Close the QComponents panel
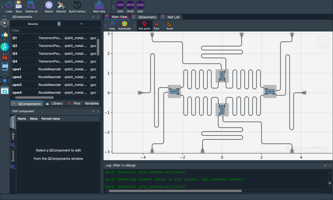The height and width of the screenshot is (200, 333). click(x=98, y=17)
